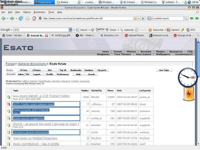Reload the current page
The width and height of the screenshot is (200, 150).
[21, 18]
